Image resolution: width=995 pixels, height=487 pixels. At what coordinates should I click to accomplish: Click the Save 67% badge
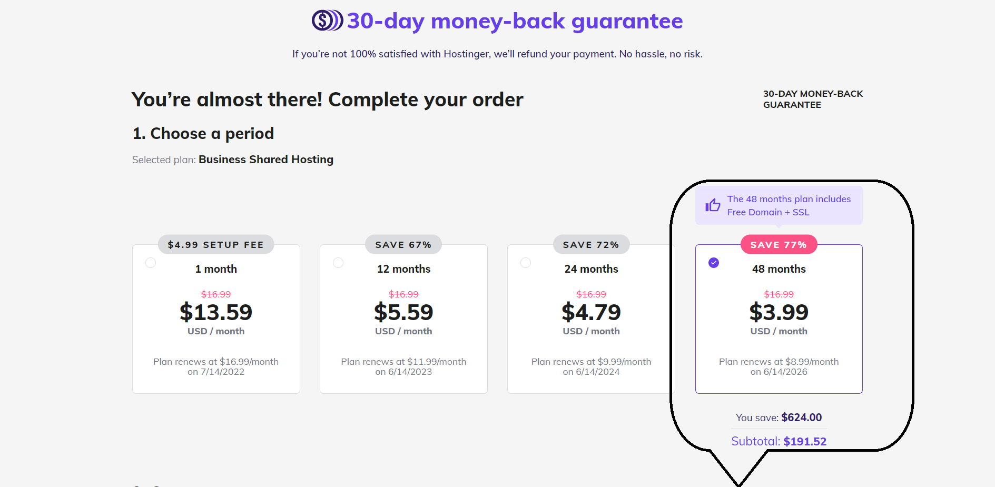coord(403,245)
